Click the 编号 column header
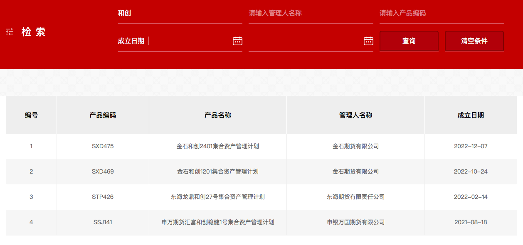The height and width of the screenshot is (245, 523). 31,115
